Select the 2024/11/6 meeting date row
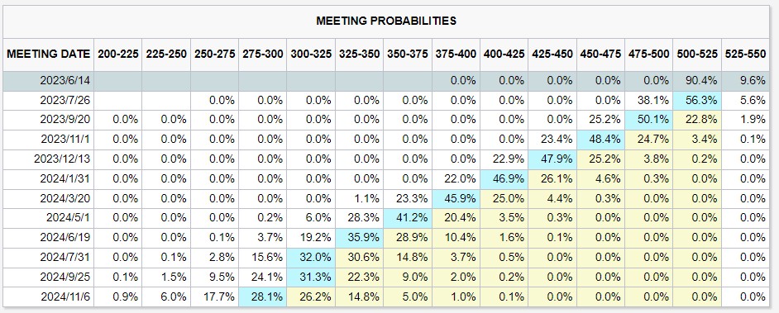This screenshot has width=779, height=313. [386, 296]
